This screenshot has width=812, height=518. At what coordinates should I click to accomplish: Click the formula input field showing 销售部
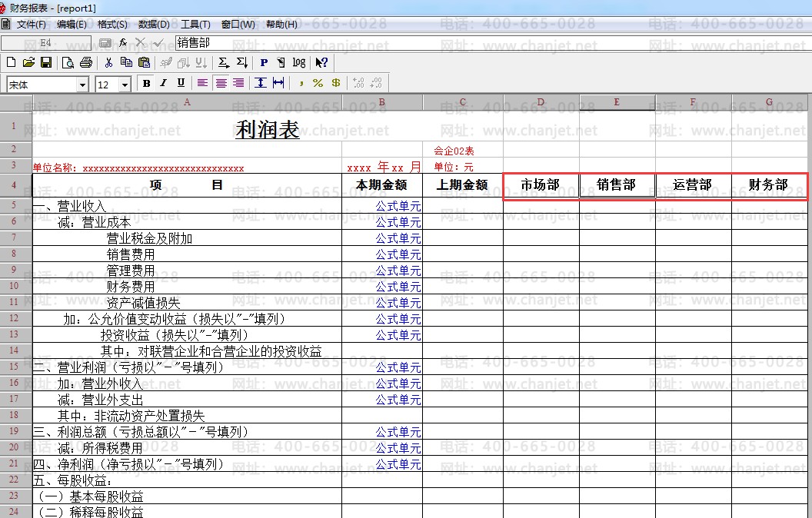pyautogui.click(x=492, y=43)
